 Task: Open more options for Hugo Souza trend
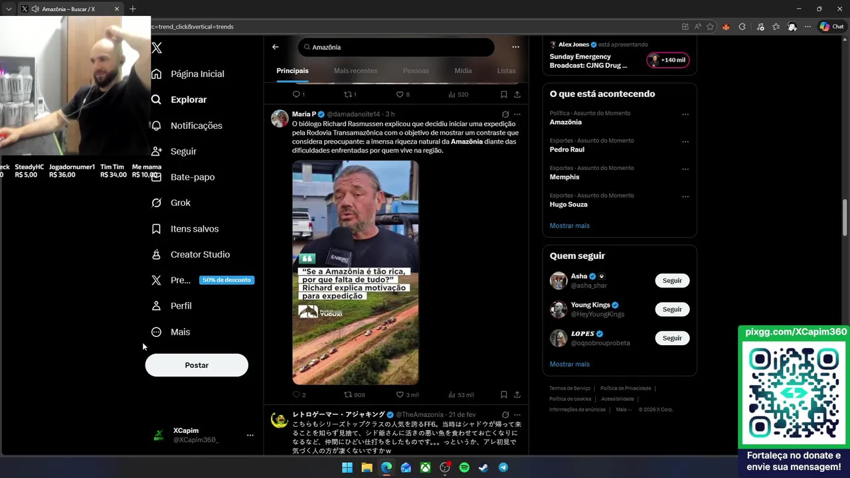(x=685, y=197)
